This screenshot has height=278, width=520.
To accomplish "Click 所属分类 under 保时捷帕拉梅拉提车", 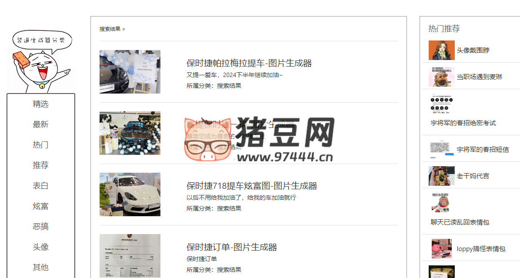I will click(x=214, y=86).
